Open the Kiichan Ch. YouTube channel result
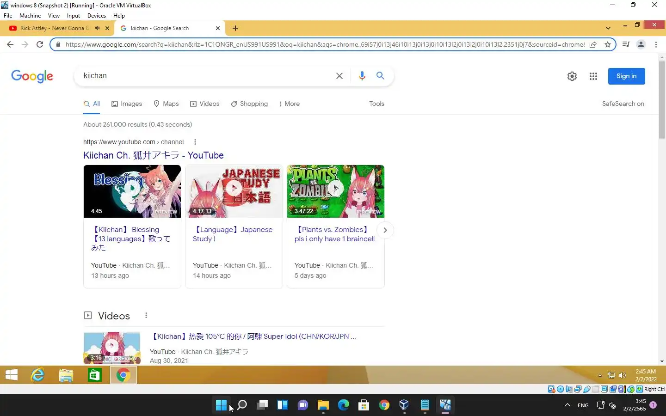Viewport: 666px width, 416px height. point(154,155)
